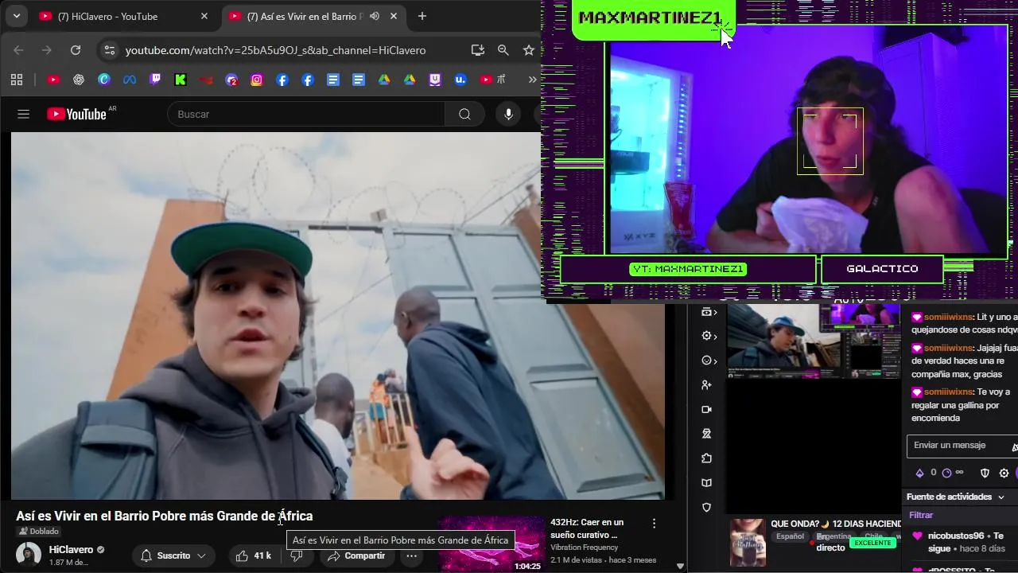Click the Doblado dubbed badge
This screenshot has width=1018, height=573.
click(39, 531)
